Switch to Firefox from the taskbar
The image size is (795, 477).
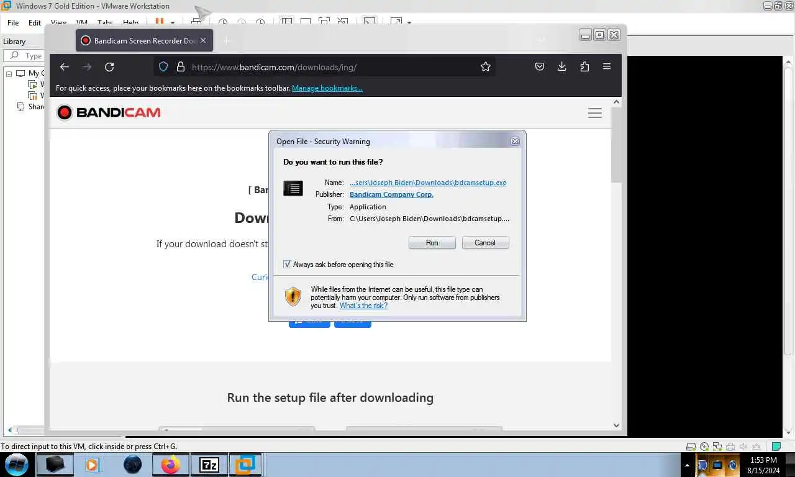170,464
